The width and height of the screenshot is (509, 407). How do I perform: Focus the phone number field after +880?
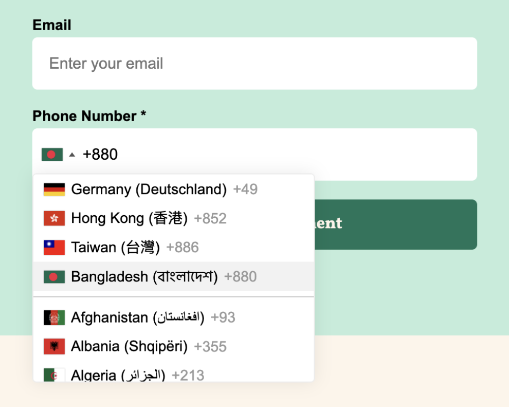(x=295, y=154)
